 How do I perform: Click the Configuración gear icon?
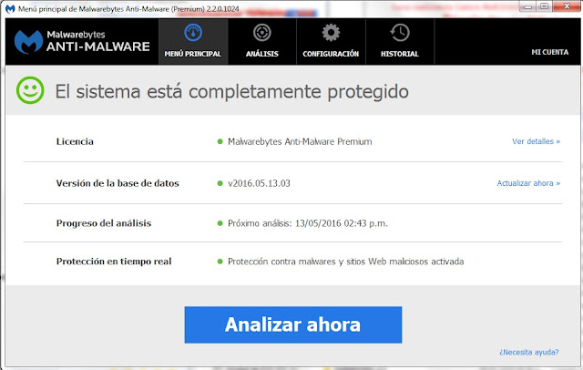331,33
